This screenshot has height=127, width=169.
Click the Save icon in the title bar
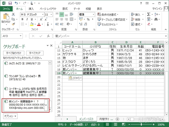(10, 3)
